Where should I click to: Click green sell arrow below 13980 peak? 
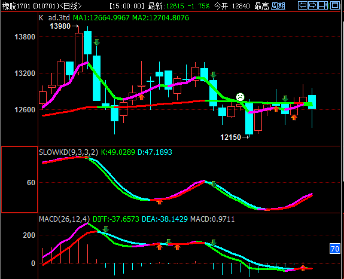pos(97,42)
